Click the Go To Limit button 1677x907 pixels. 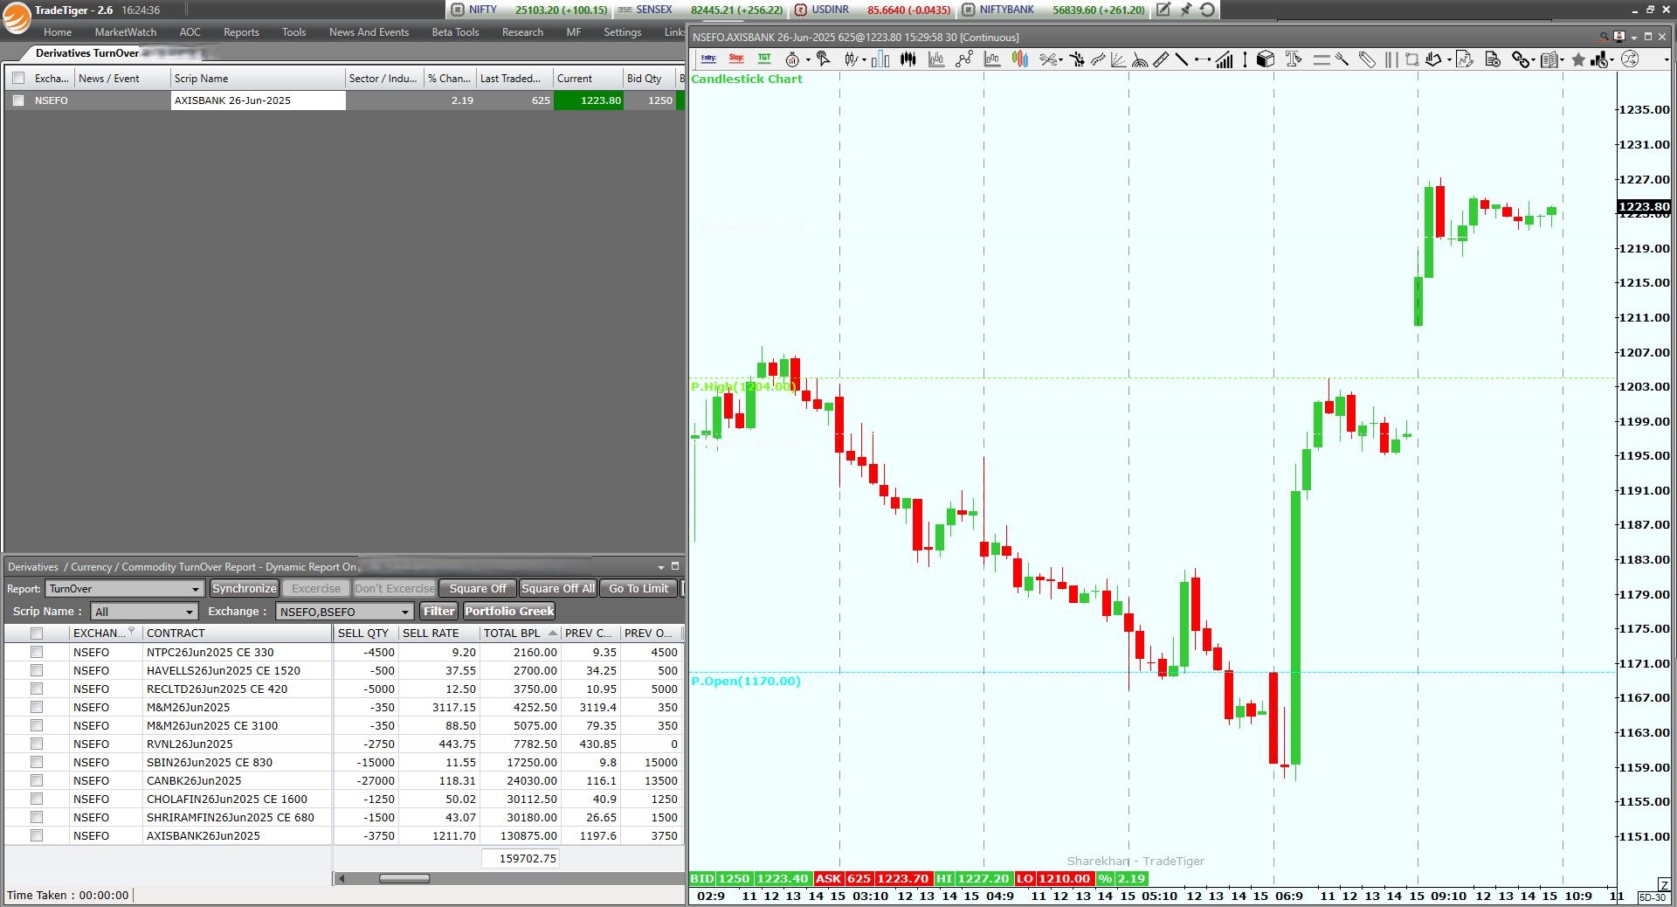(638, 589)
